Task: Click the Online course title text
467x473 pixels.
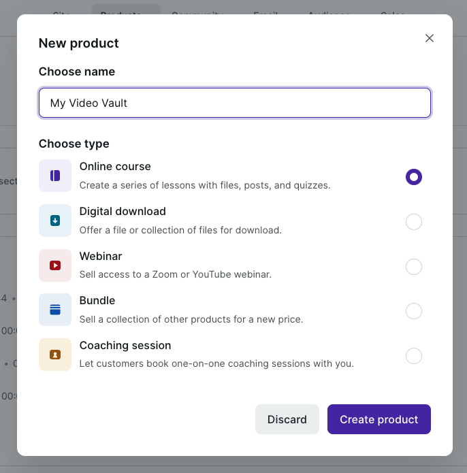Action: pos(115,167)
